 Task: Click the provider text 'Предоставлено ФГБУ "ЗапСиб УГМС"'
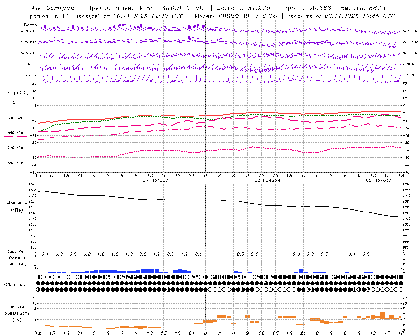tap(147, 8)
